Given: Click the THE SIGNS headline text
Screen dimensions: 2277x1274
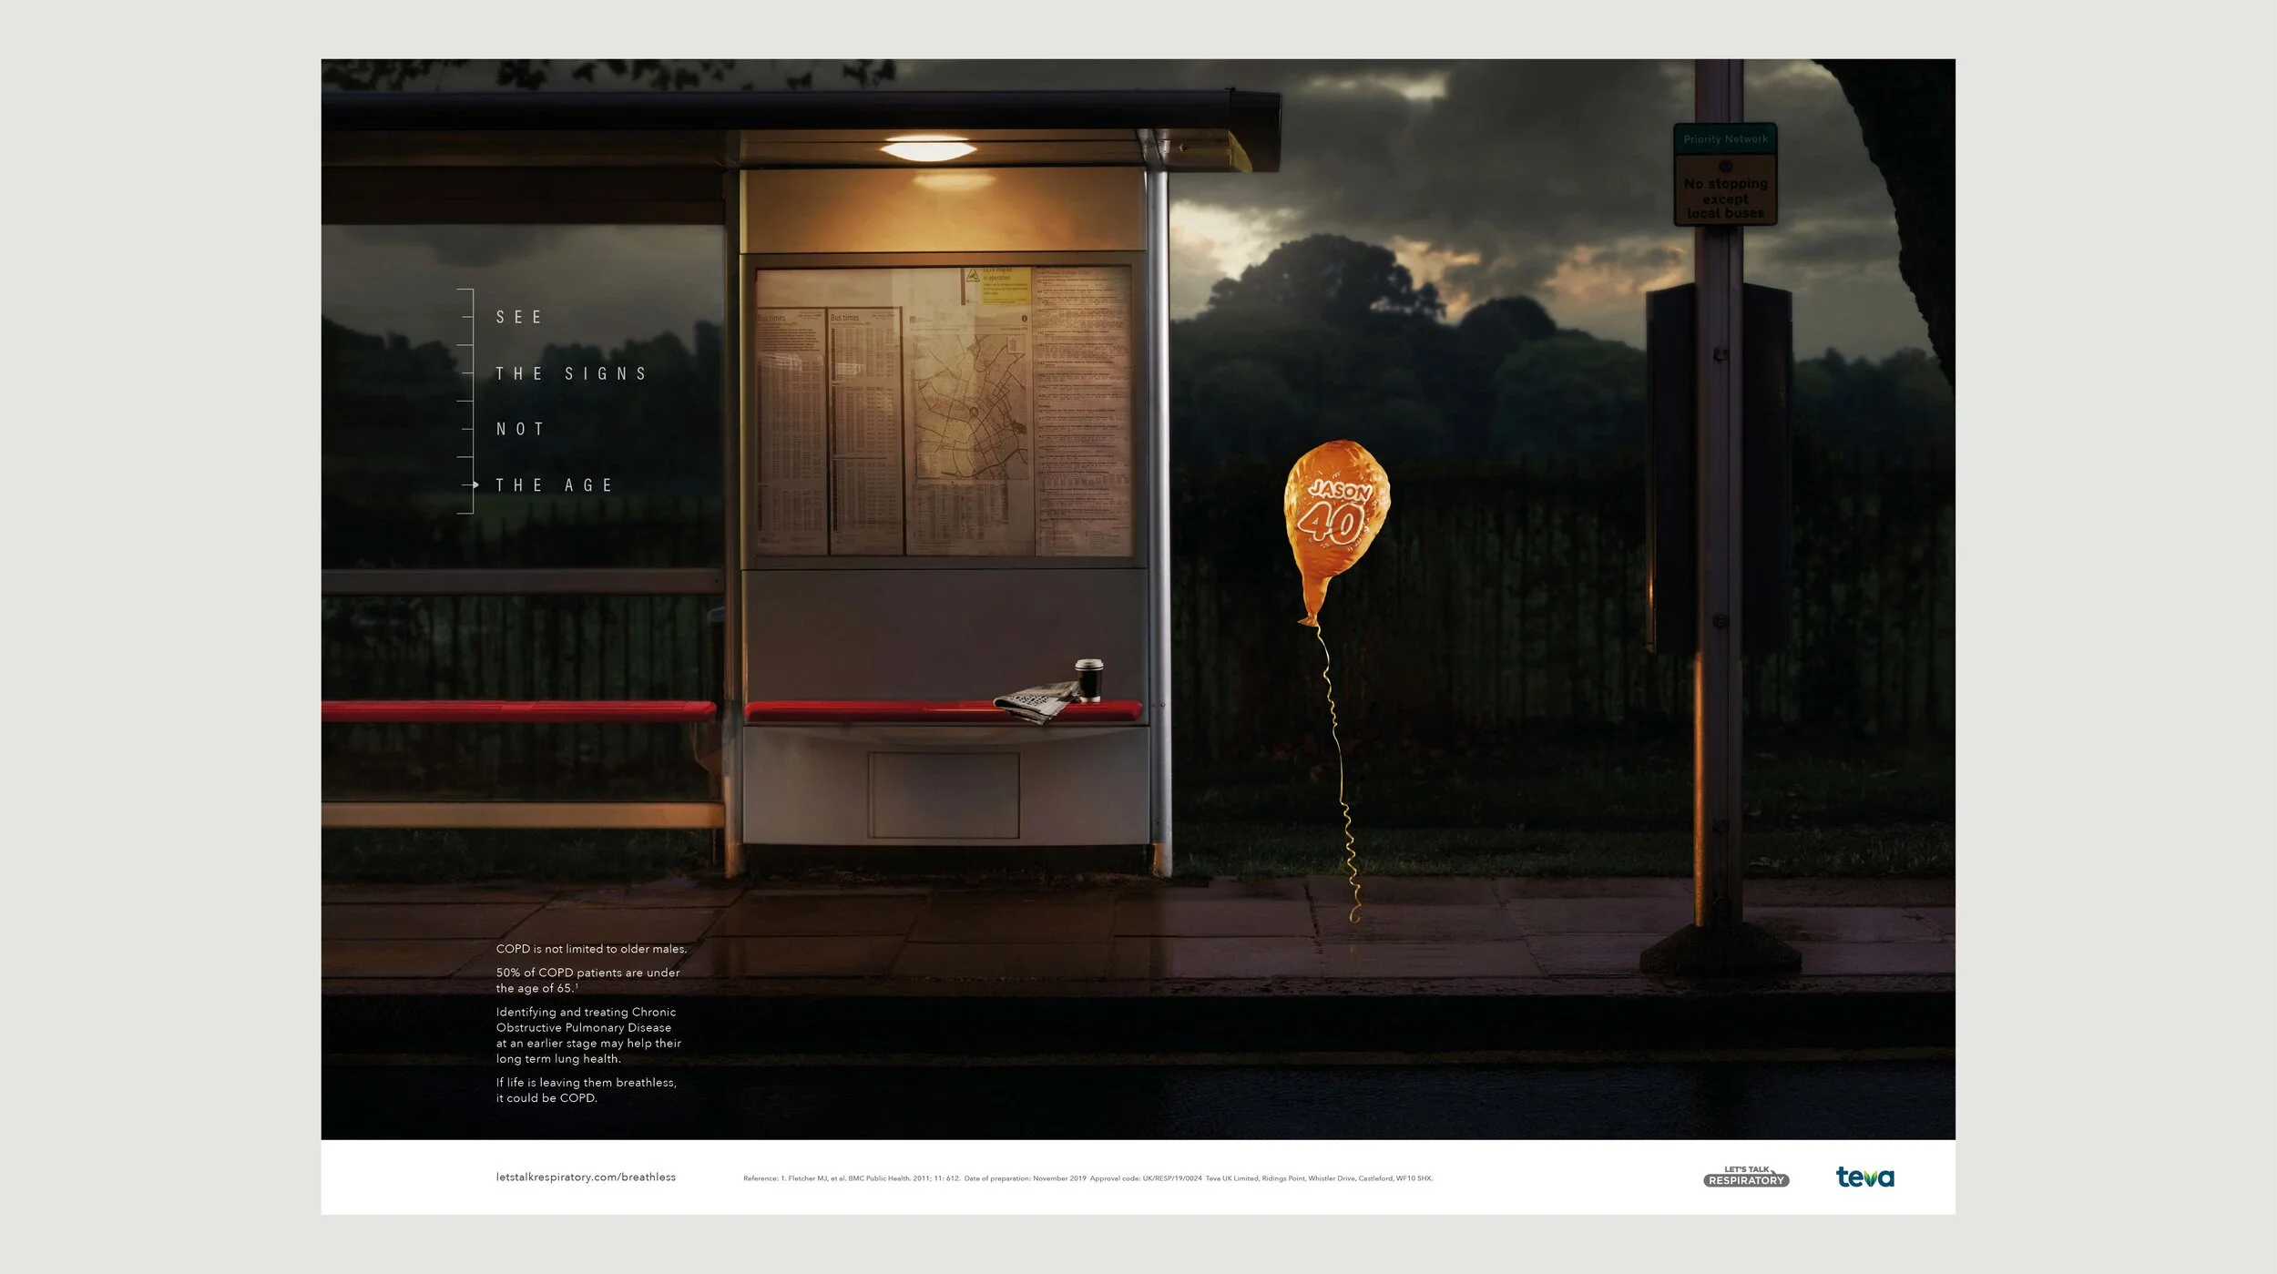Looking at the screenshot, I should click(x=571, y=373).
